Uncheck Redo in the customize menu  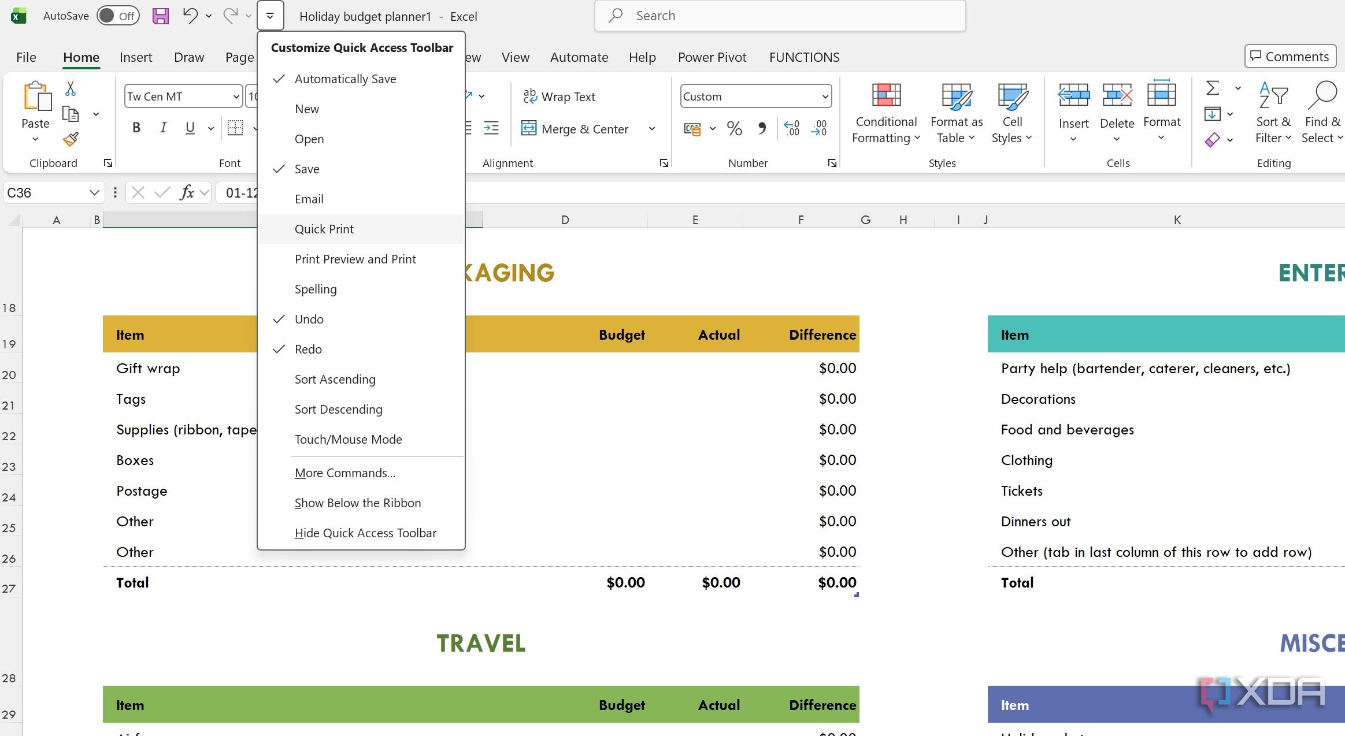308,349
